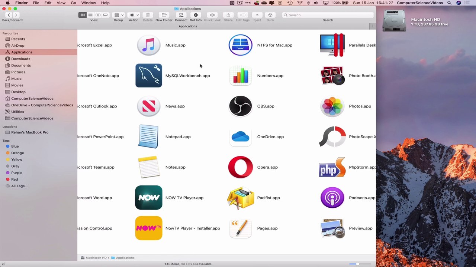This screenshot has width=476, height=267.
Task: Select the OBS.app icon
Action: pyautogui.click(x=241, y=106)
